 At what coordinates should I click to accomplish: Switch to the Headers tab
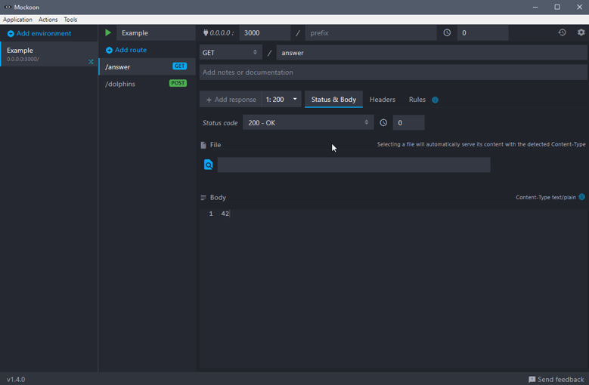383,100
